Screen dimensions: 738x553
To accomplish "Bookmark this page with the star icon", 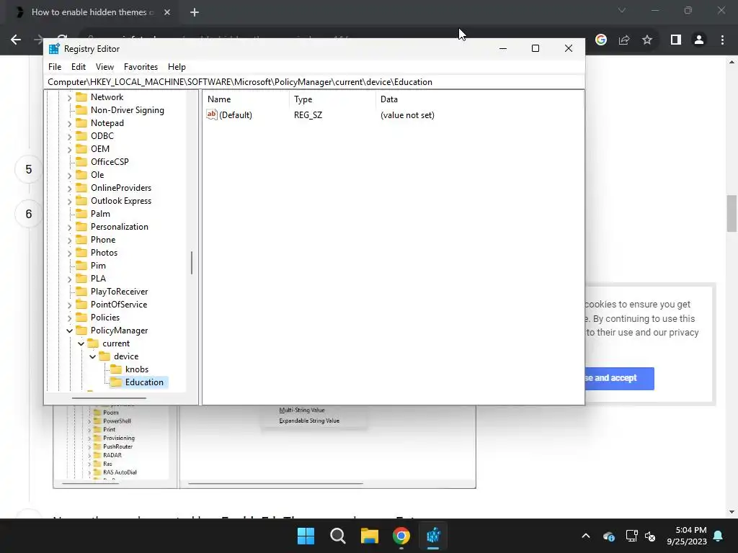I will click(647, 40).
